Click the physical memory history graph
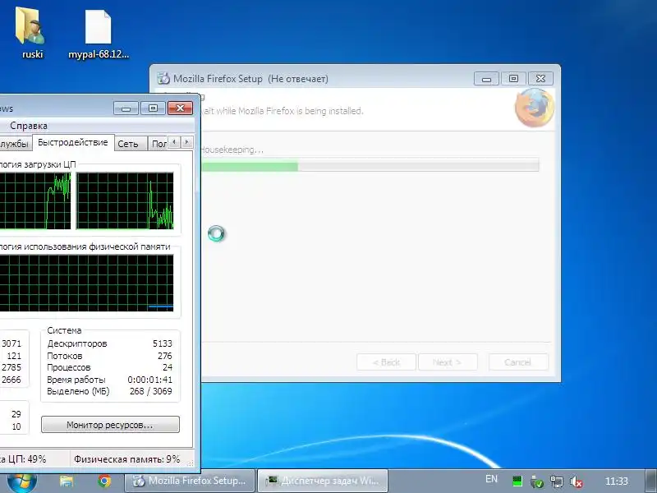The width and height of the screenshot is (657, 493). [x=87, y=283]
